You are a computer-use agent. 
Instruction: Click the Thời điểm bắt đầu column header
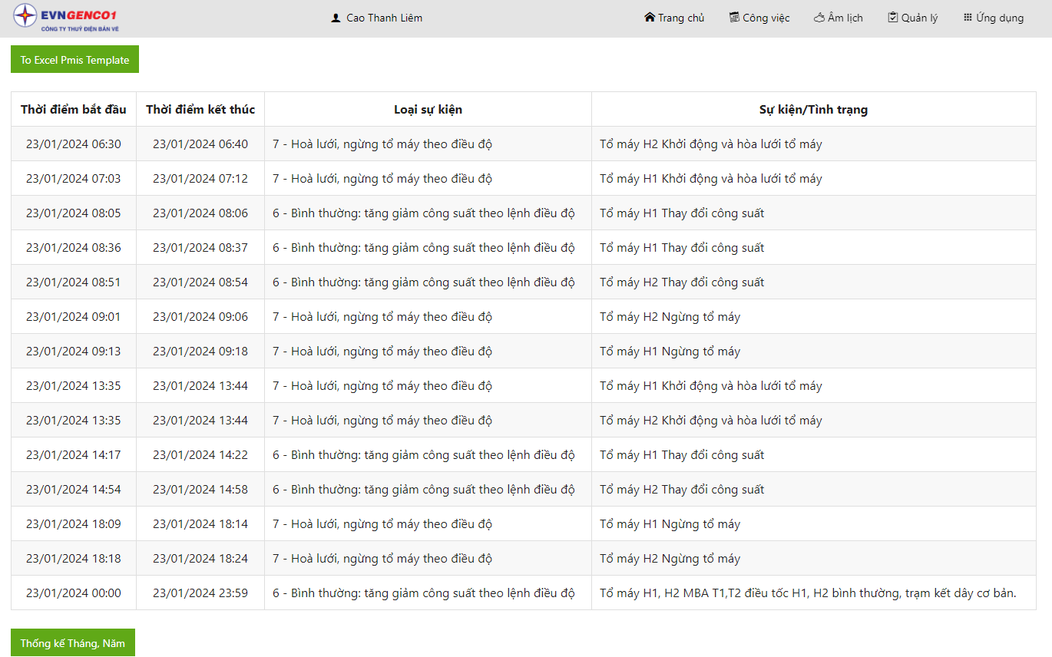(74, 109)
